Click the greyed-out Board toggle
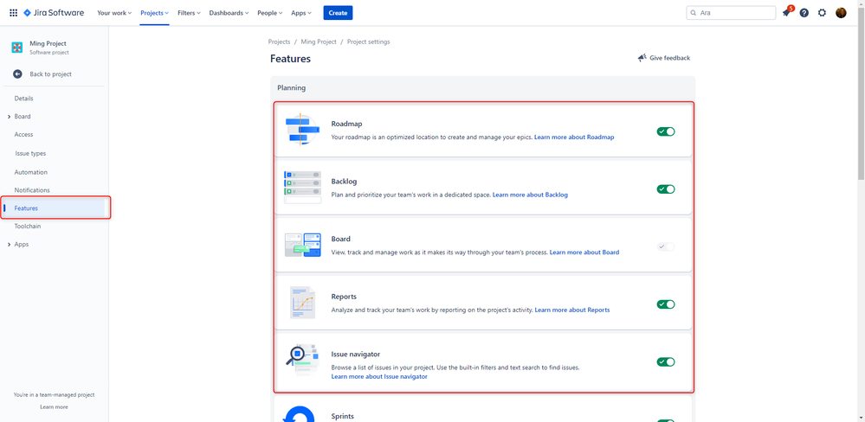Viewport: 865px width, 422px height. pyautogui.click(x=666, y=246)
